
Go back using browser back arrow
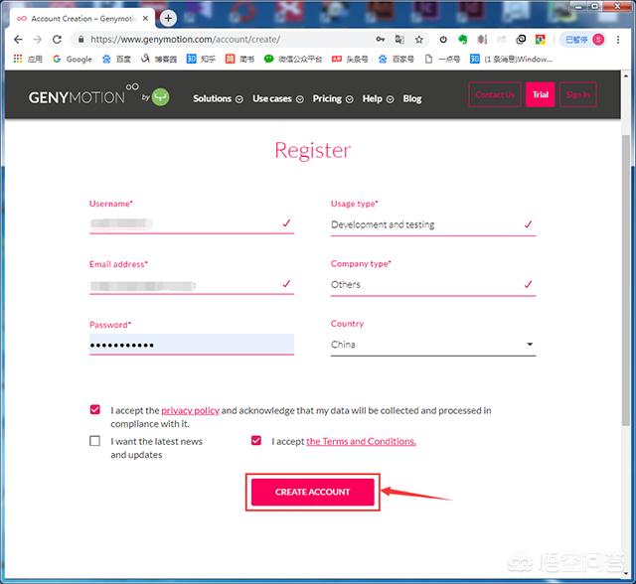pyautogui.click(x=18, y=40)
